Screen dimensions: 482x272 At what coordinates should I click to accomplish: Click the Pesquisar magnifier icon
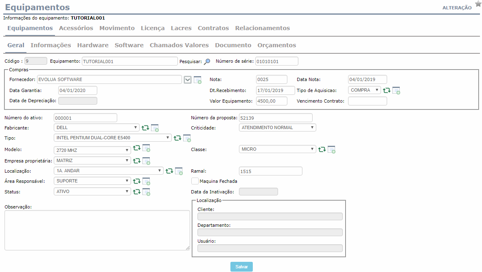click(x=207, y=61)
